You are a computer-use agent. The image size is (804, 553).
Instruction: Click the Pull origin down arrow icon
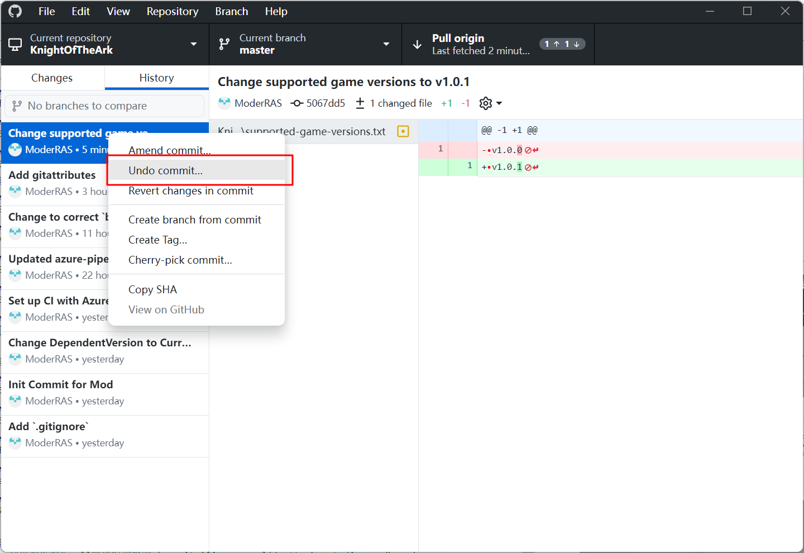(x=417, y=45)
